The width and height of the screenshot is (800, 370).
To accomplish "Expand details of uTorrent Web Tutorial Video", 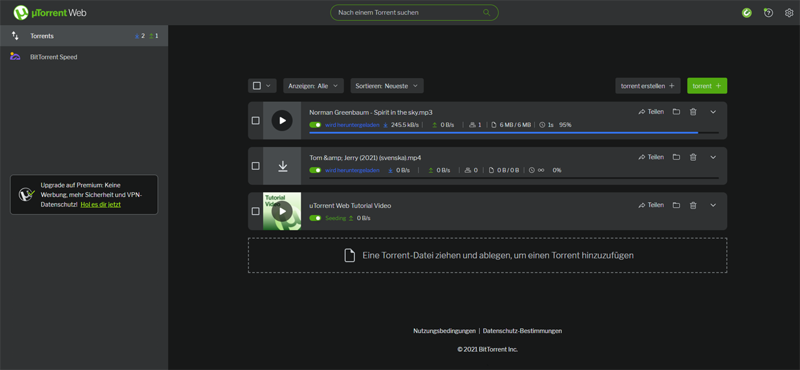I will pos(713,205).
